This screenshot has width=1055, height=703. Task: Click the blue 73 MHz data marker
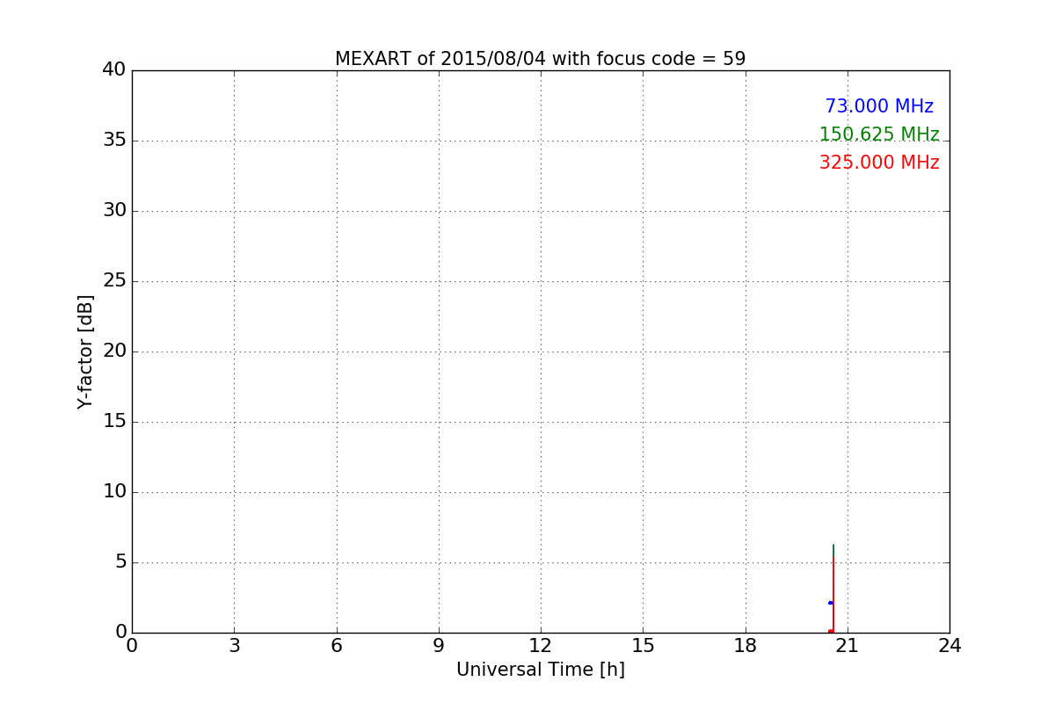830,603
